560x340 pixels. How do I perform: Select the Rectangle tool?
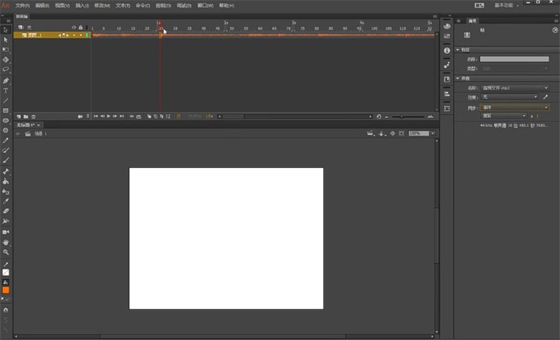tap(6, 111)
